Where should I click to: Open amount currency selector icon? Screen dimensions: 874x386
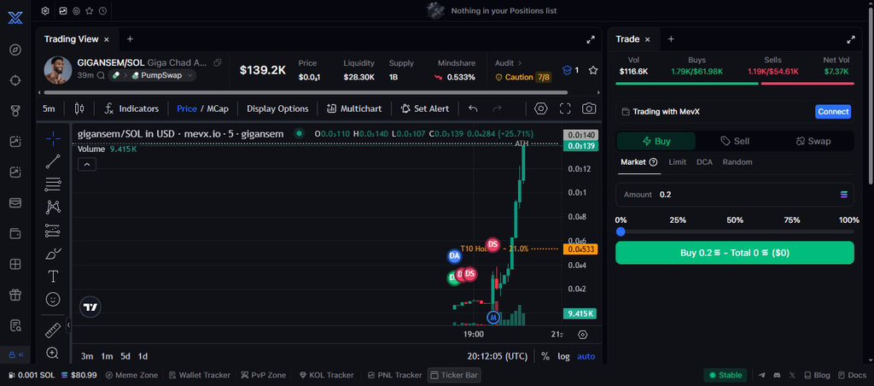point(844,195)
